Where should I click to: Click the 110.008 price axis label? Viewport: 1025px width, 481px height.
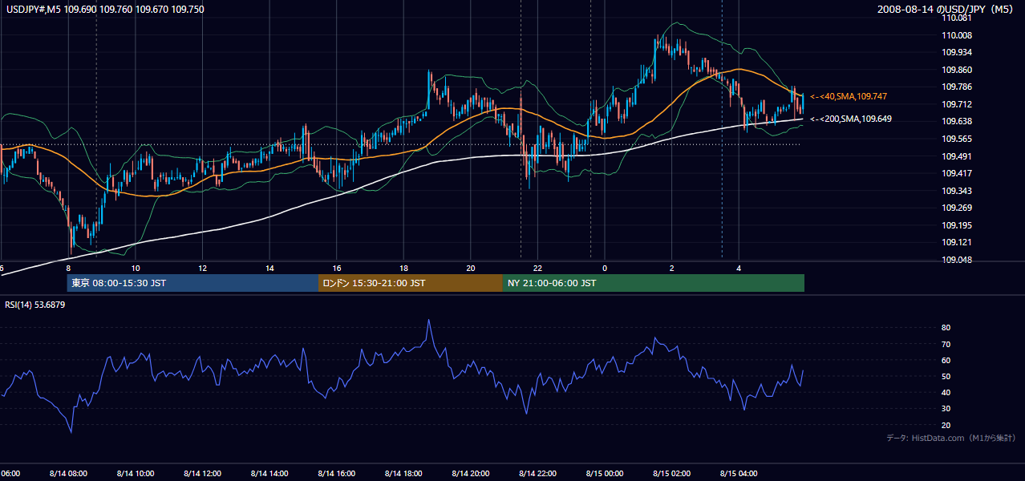pos(957,35)
